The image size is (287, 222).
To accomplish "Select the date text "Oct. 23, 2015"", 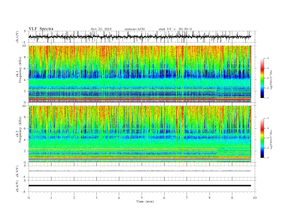I will point(101,29).
